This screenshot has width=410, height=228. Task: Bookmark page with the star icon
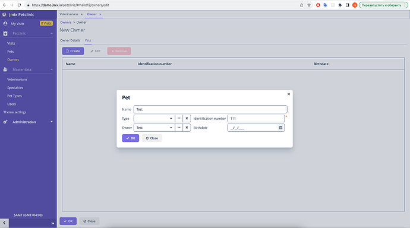click(x=309, y=5)
